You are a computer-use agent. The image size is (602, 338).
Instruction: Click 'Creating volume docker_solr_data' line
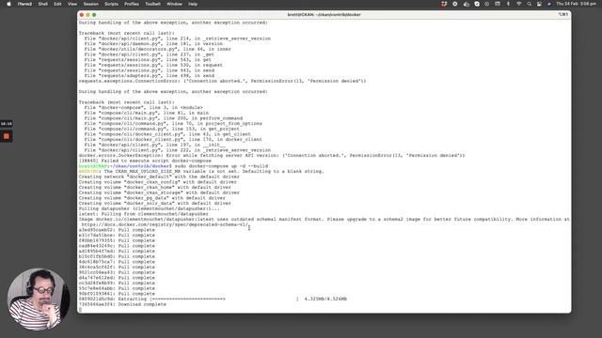pos(154,204)
